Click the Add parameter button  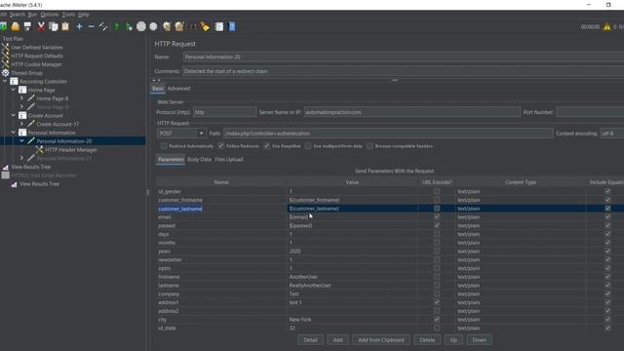point(337,340)
